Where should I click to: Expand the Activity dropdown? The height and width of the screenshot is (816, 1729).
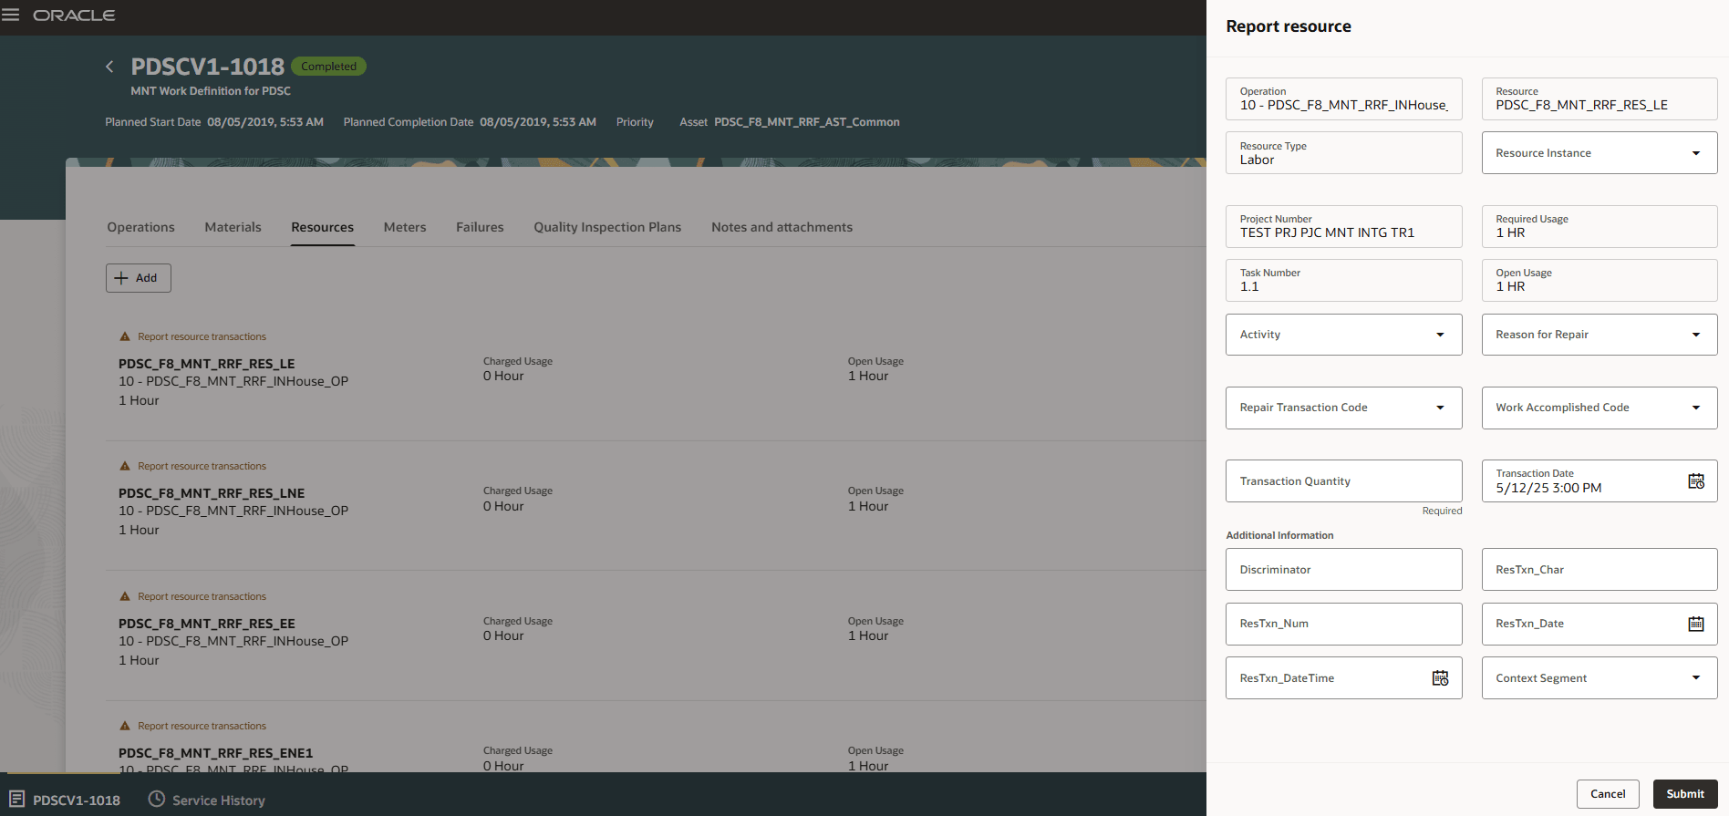pyautogui.click(x=1440, y=335)
